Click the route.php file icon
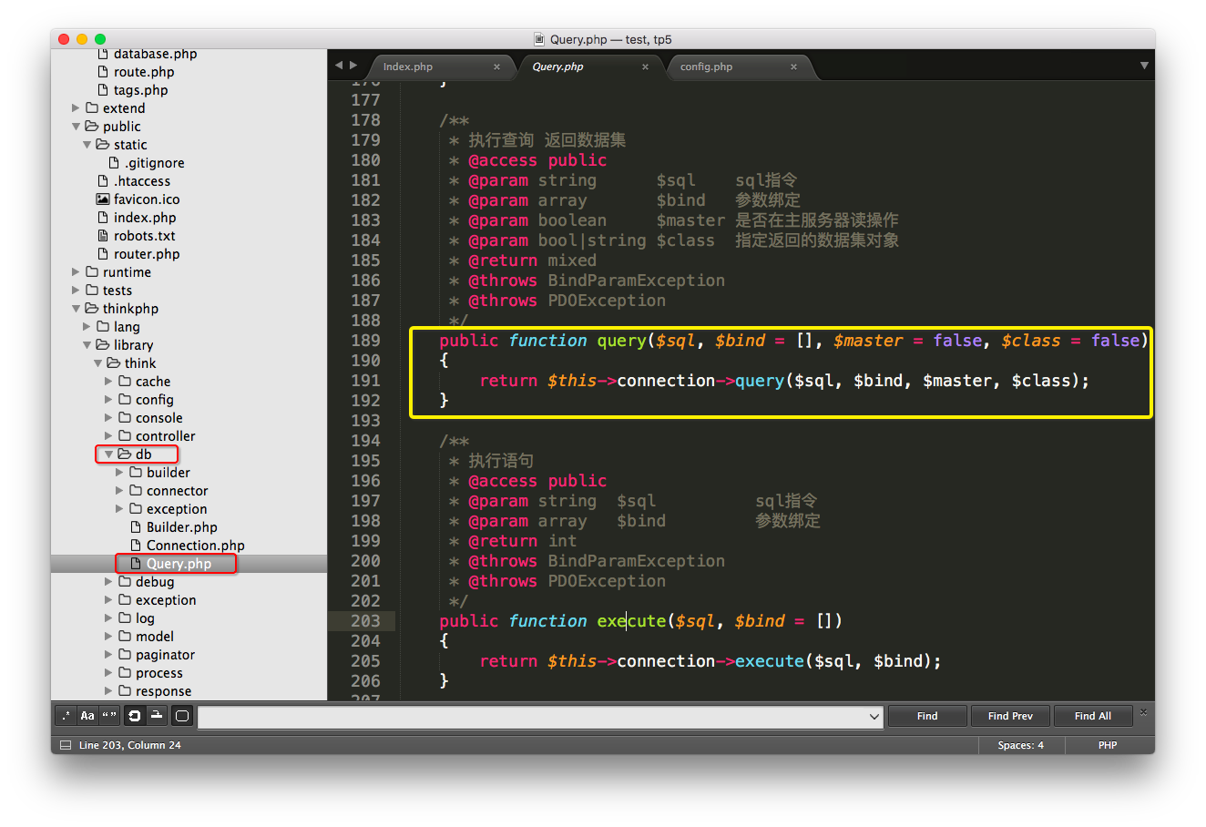 pyautogui.click(x=103, y=71)
